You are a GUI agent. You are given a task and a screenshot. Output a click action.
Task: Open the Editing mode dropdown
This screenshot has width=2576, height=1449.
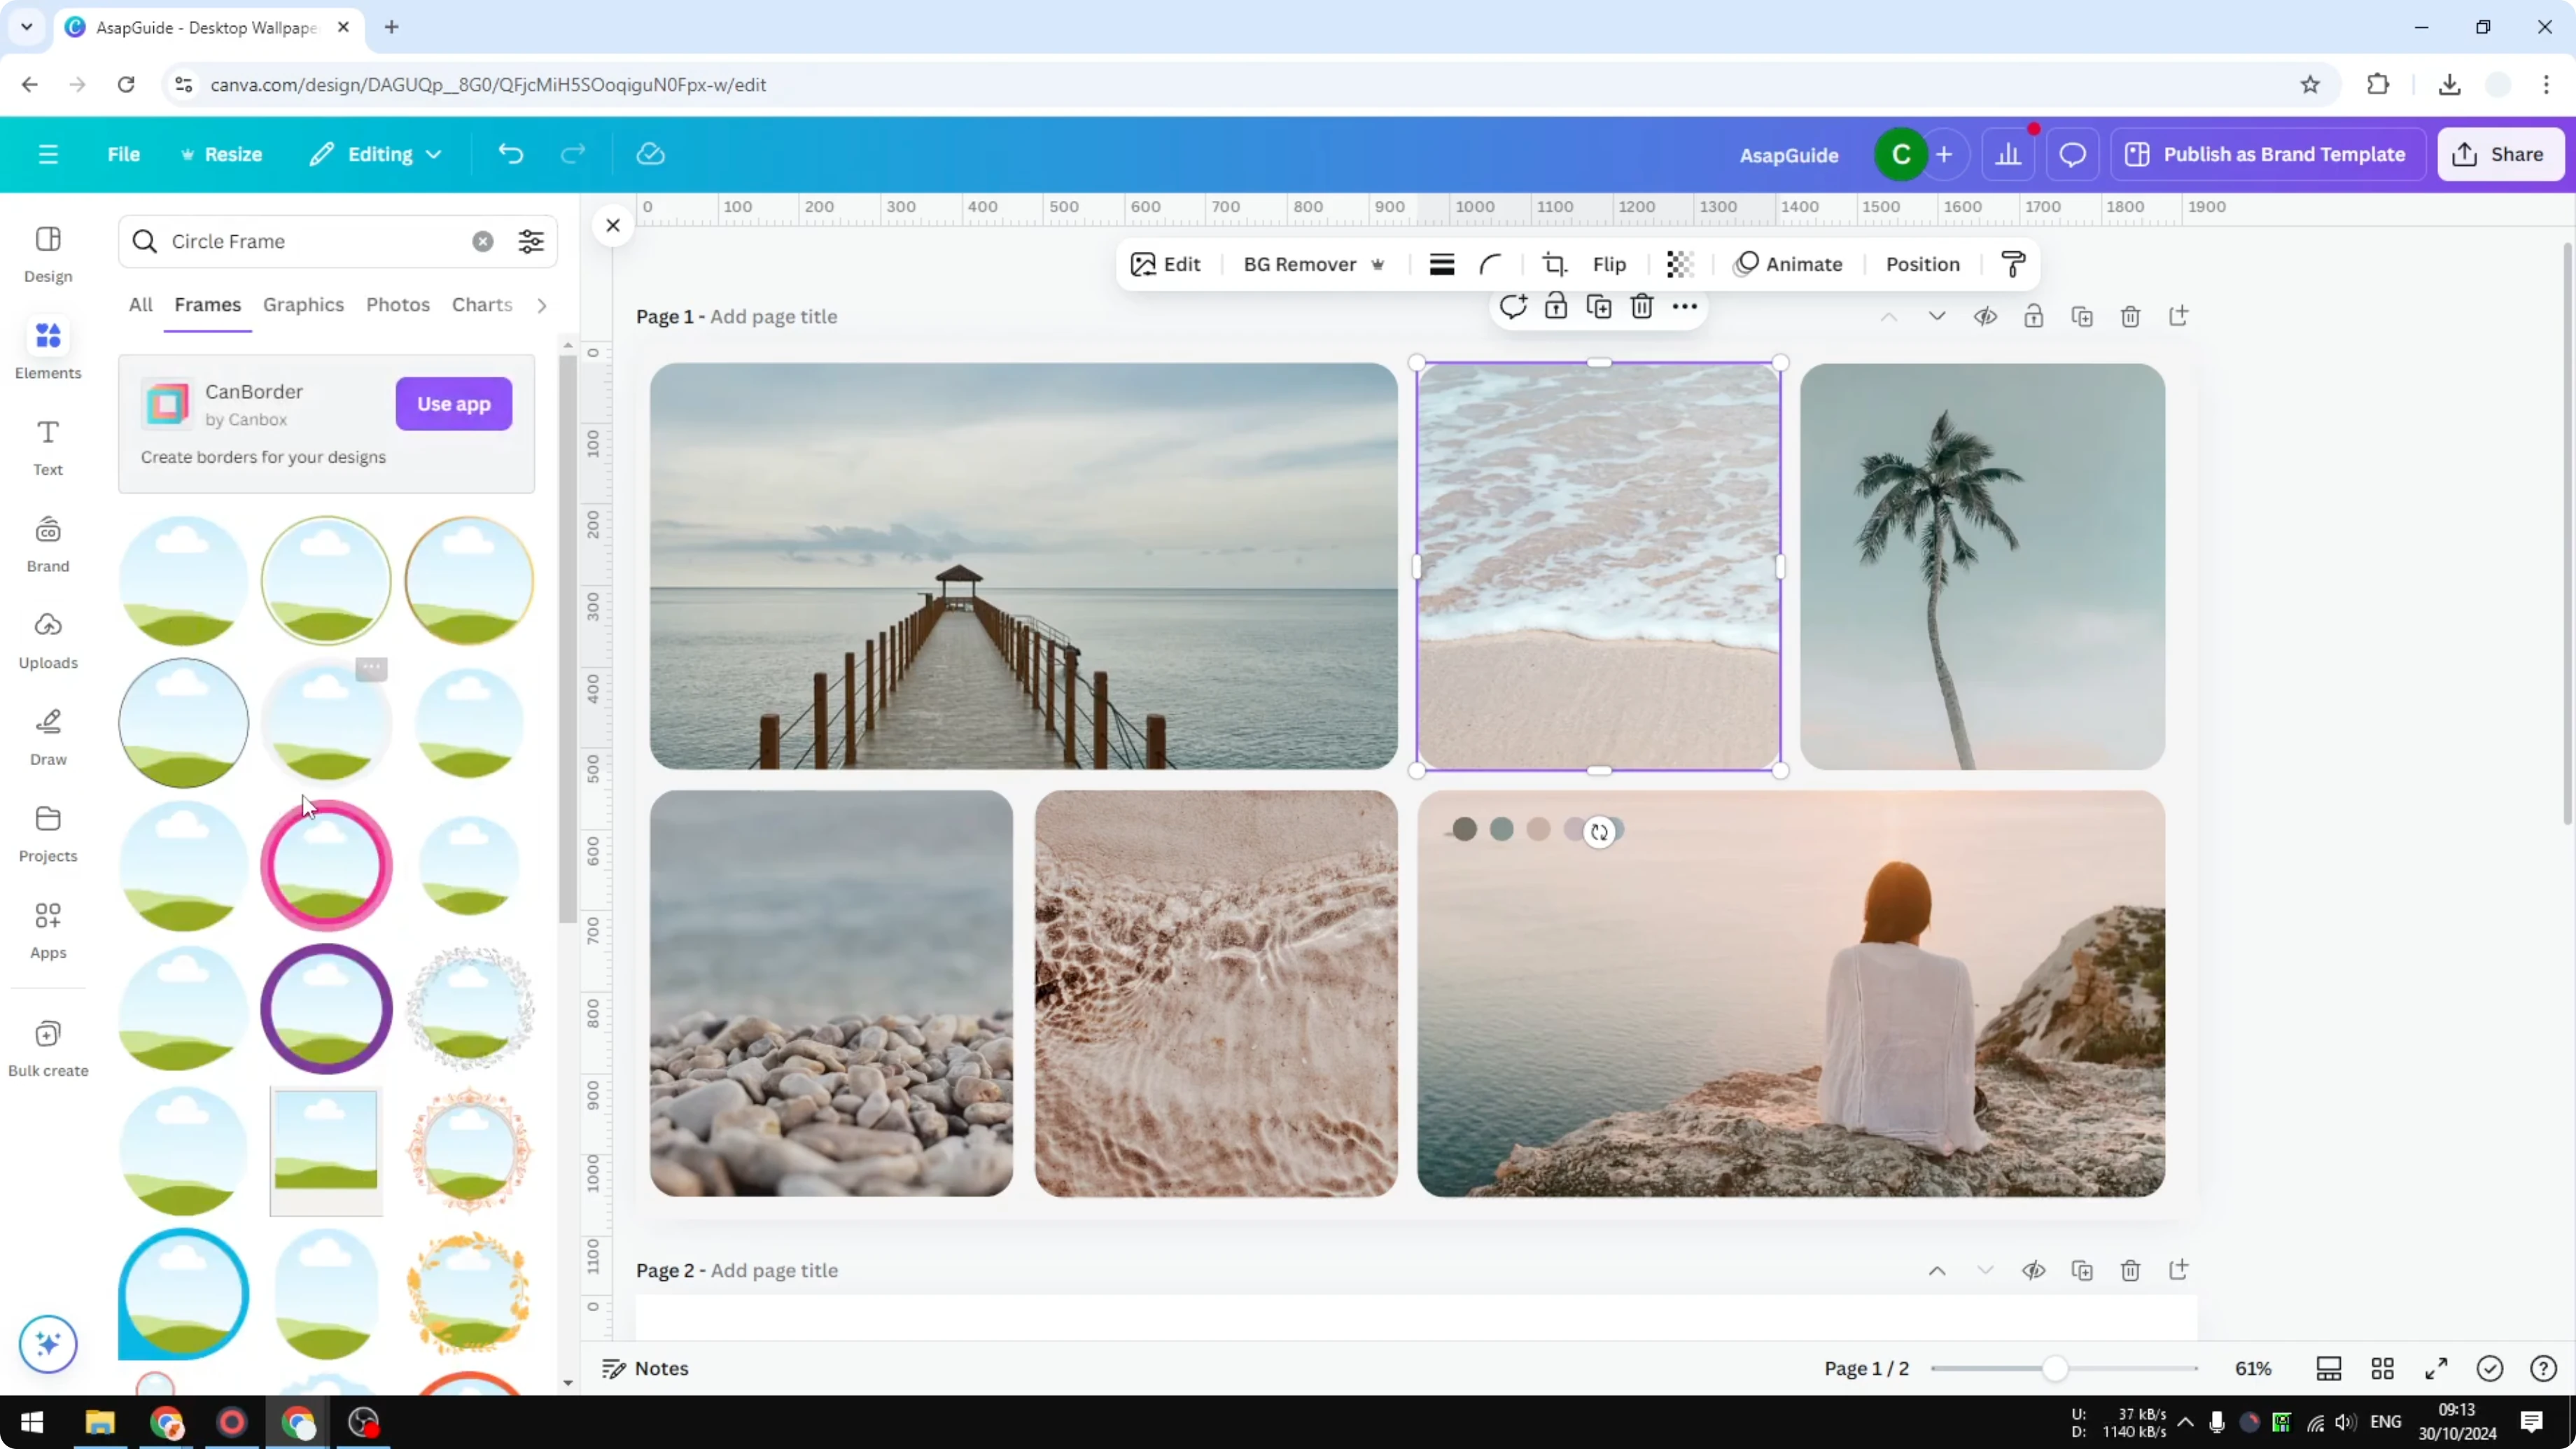[x=376, y=154]
